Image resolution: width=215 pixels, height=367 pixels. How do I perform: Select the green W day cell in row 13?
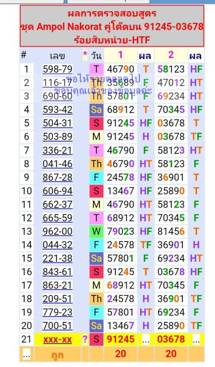tap(96, 232)
